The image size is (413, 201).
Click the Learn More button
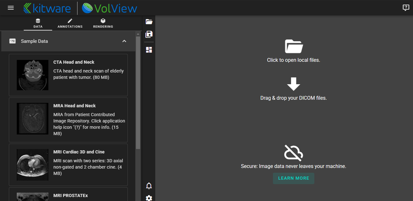pyautogui.click(x=294, y=178)
